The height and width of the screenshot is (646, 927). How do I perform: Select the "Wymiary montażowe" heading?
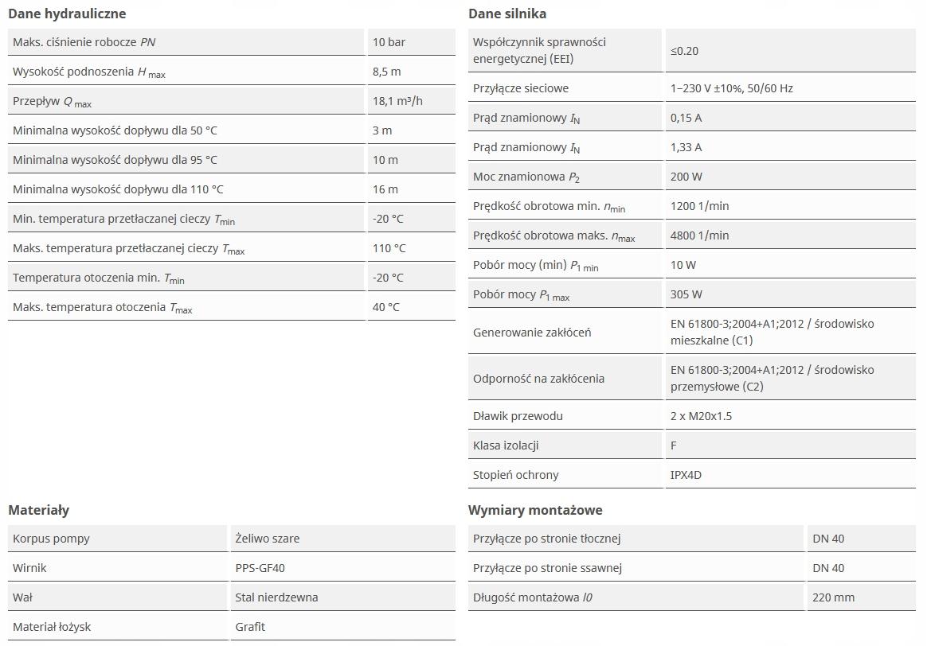(x=535, y=510)
